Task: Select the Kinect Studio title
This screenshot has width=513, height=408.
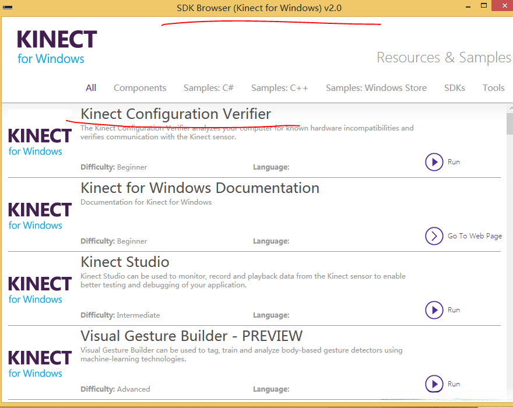Action: [125, 262]
